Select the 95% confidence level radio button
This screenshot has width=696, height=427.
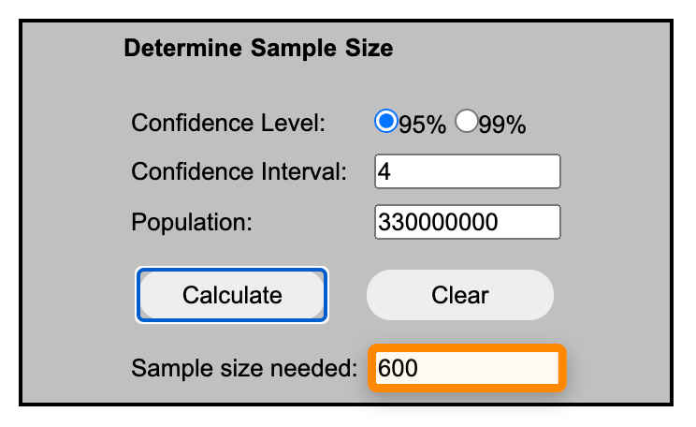point(385,122)
